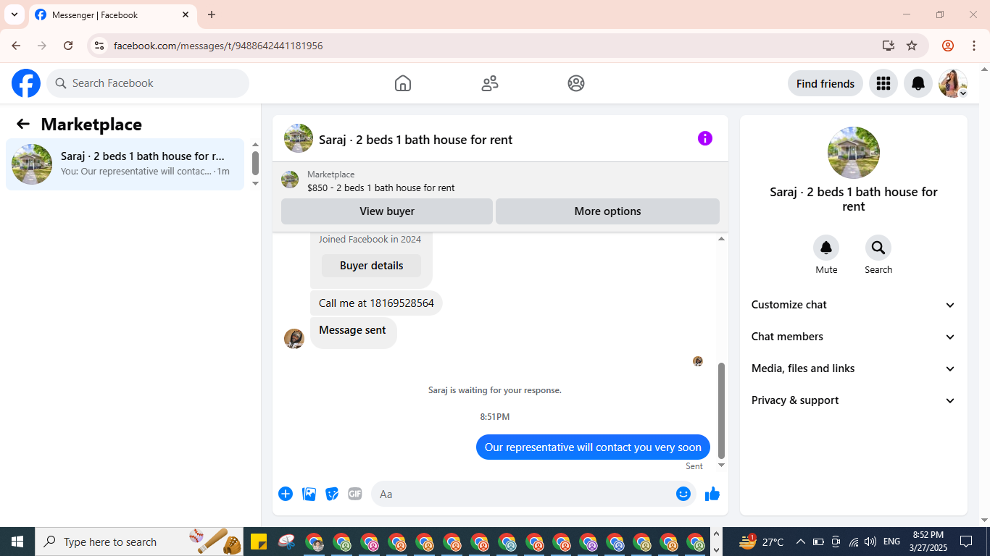The height and width of the screenshot is (556, 990).
Task: Click "Saraj is waiting for your response." text
Action: click(x=495, y=390)
